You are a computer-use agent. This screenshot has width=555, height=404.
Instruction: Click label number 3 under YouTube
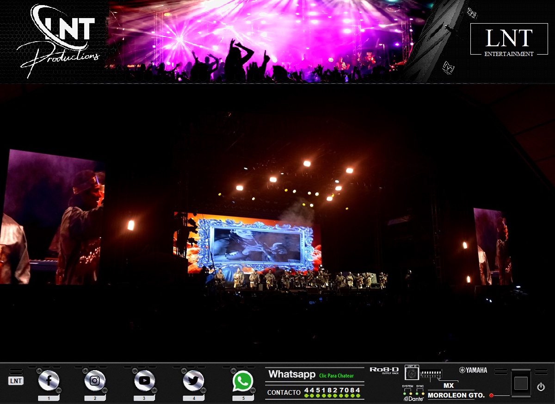[x=144, y=398]
